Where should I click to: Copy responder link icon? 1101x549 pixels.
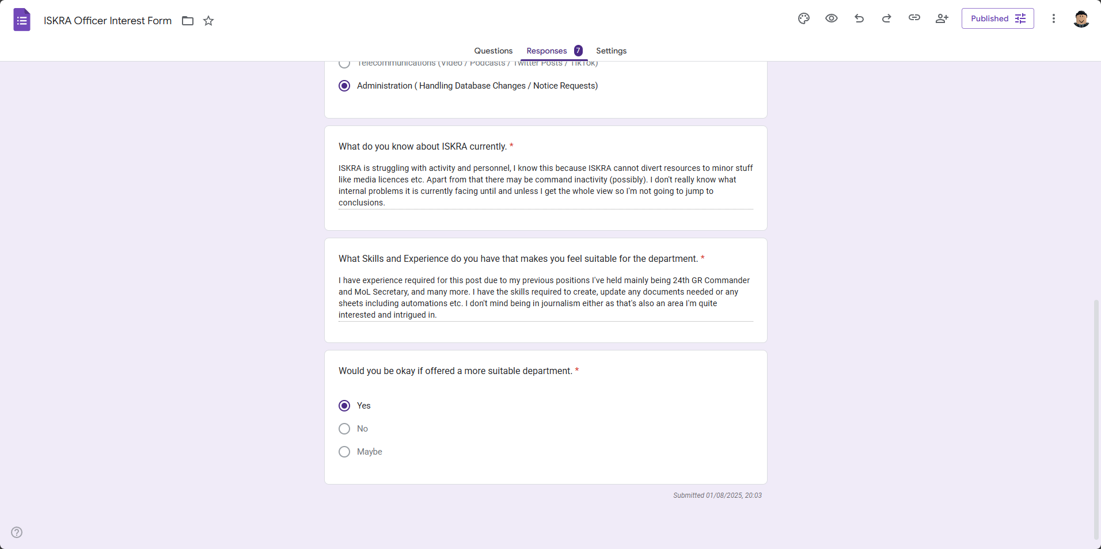point(914,18)
